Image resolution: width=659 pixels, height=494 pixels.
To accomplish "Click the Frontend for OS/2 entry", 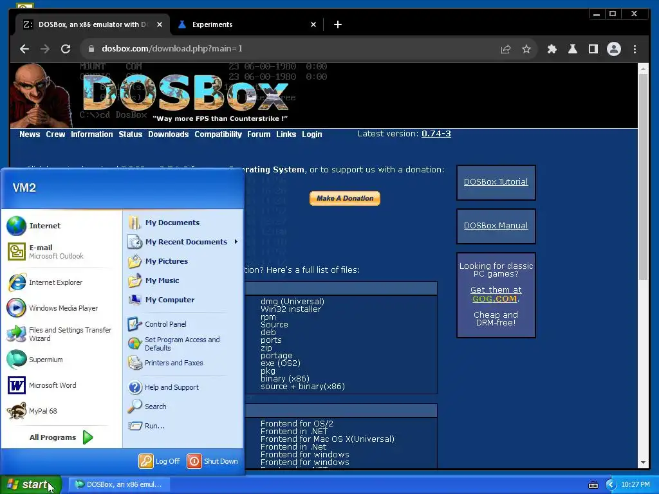I will point(297,423).
